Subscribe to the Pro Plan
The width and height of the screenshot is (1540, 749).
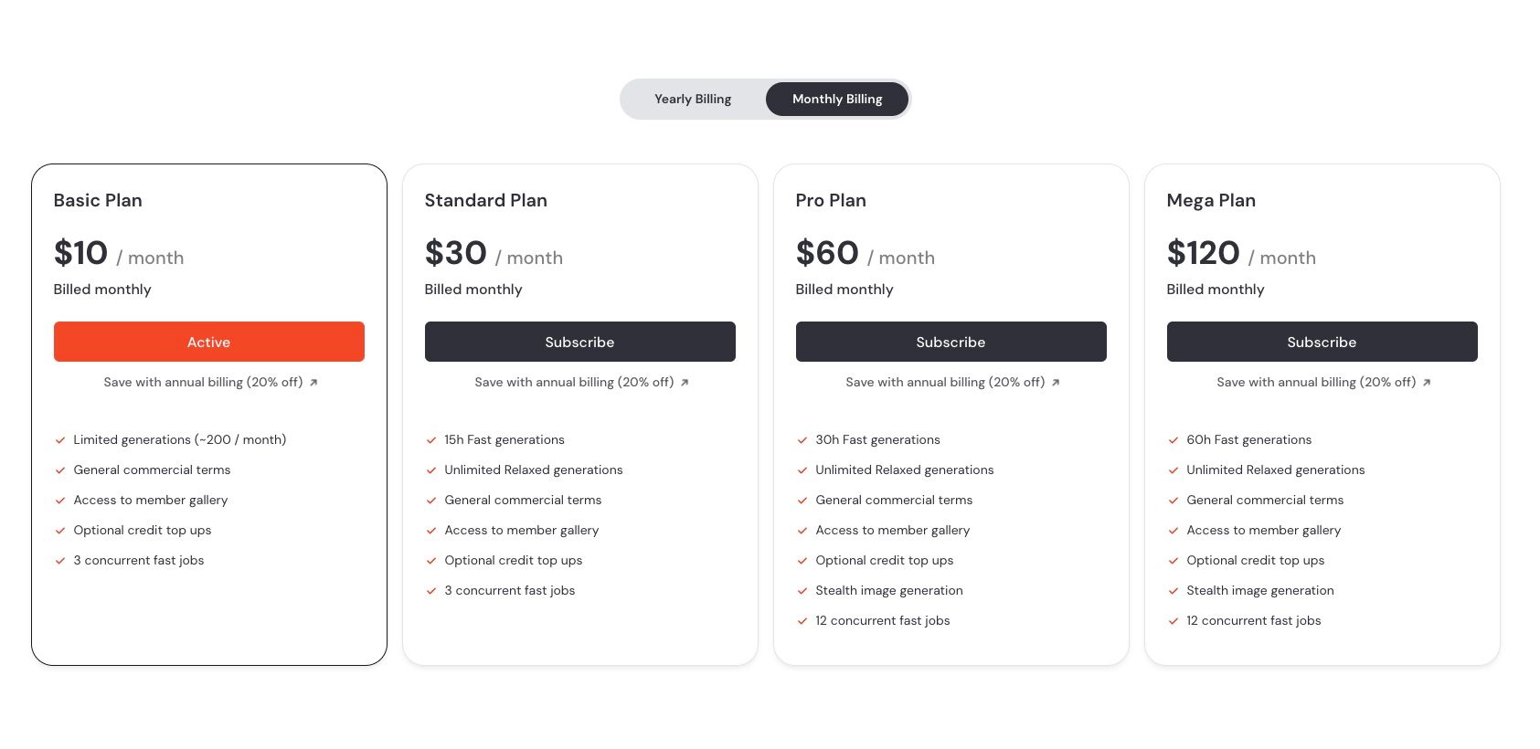(x=951, y=342)
